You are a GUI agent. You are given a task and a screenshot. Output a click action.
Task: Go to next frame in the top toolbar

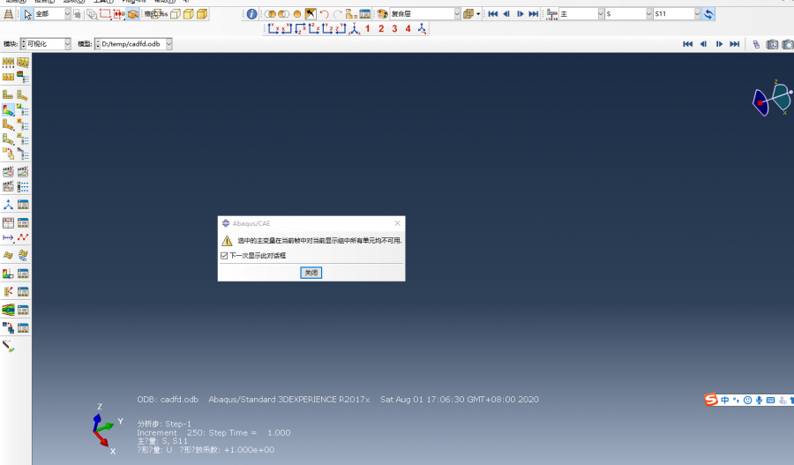click(520, 14)
